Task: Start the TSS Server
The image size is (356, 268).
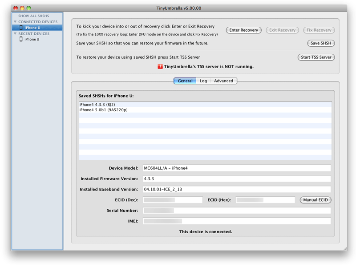Action: [x=316, y=57]
